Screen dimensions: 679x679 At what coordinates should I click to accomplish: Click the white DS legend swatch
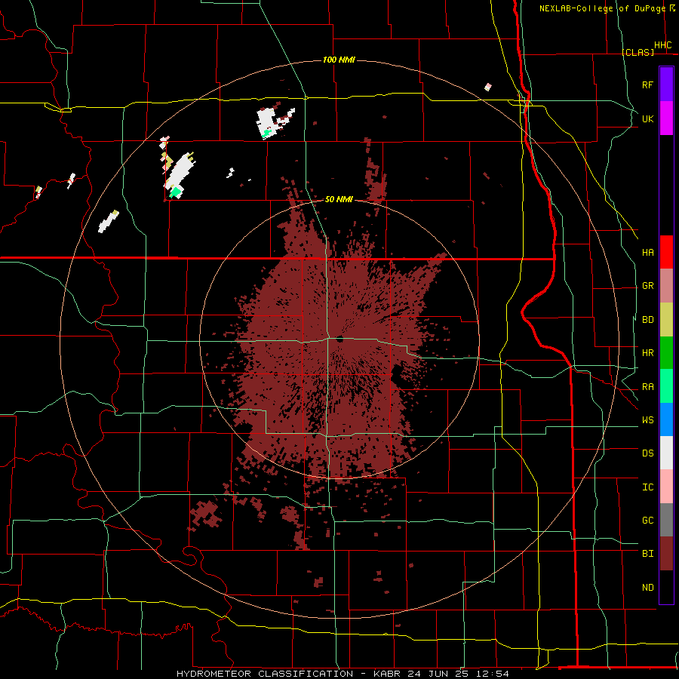pos(666,453)
